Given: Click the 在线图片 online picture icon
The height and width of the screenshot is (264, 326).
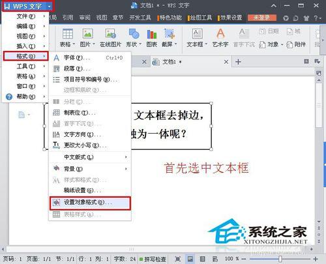Looking at the screenshot, I should coord(110,34).
